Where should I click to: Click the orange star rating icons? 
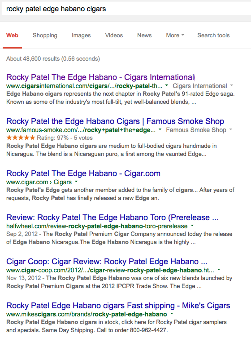click(x=21, y=138)
